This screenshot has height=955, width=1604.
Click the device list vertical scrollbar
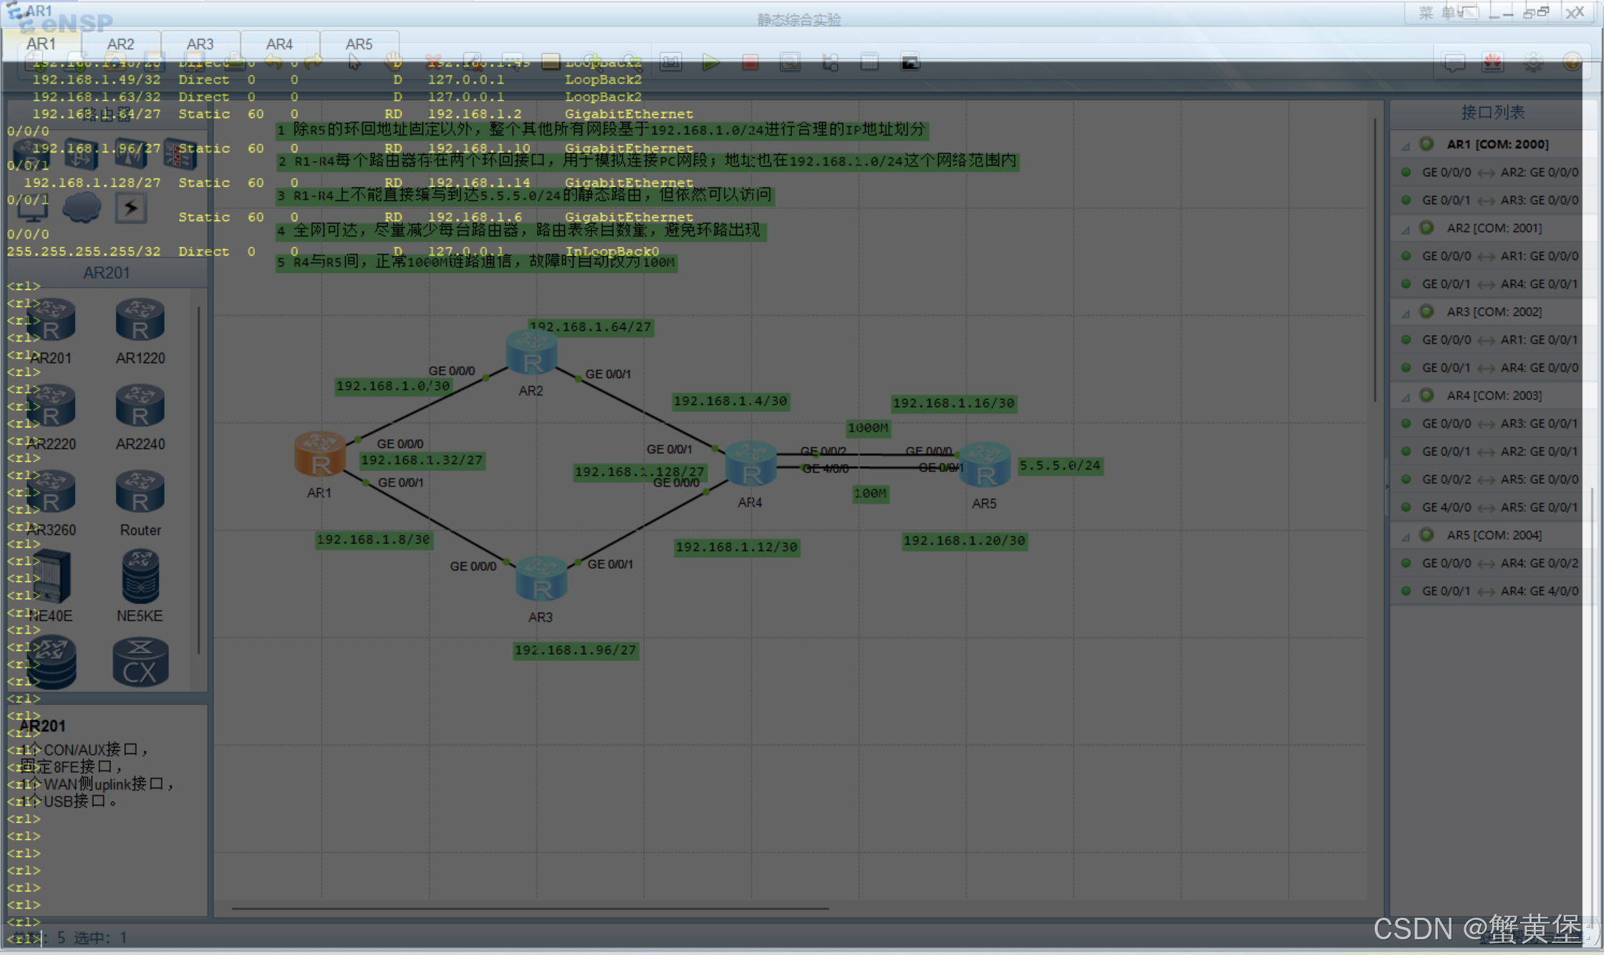click(x=198, y=480)
